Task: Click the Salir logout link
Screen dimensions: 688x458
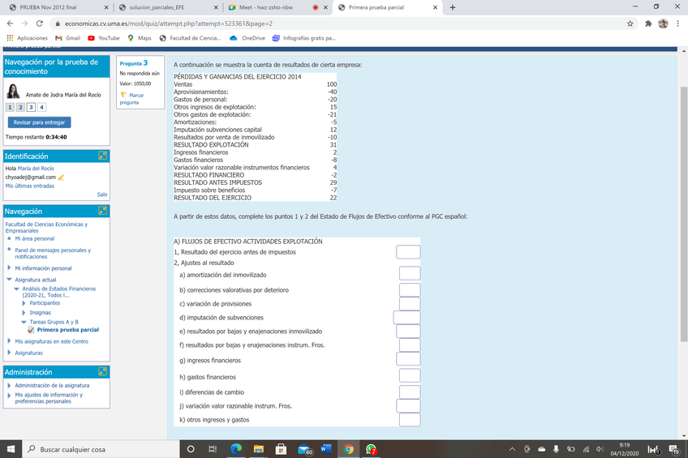Action: point(102,195)
